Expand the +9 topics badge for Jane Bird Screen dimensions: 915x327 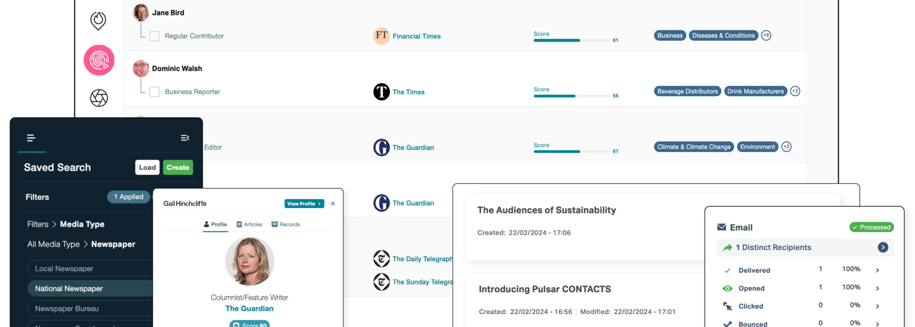(x=766, y=35)
